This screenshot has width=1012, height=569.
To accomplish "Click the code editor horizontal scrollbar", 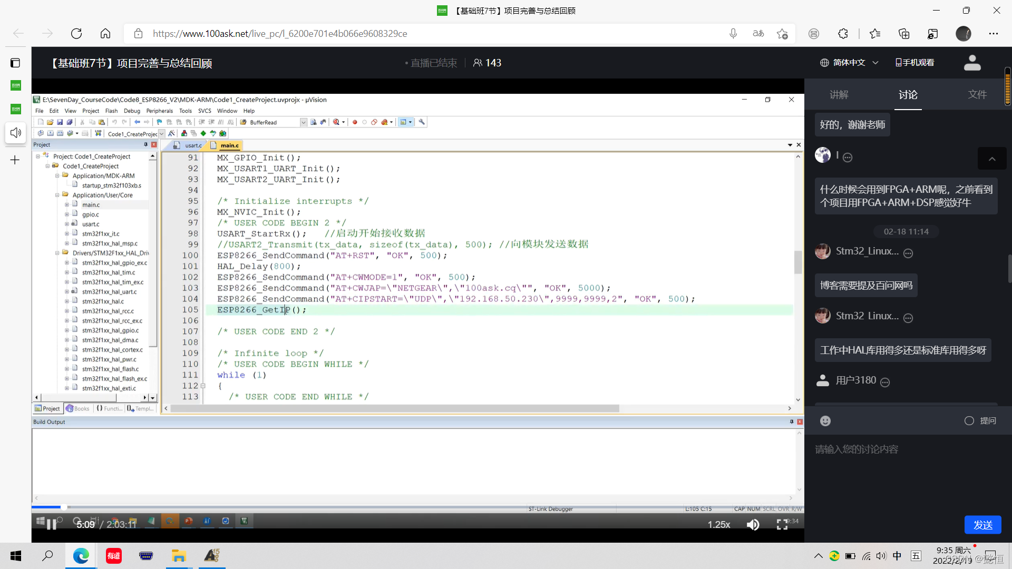I will 395,408.
